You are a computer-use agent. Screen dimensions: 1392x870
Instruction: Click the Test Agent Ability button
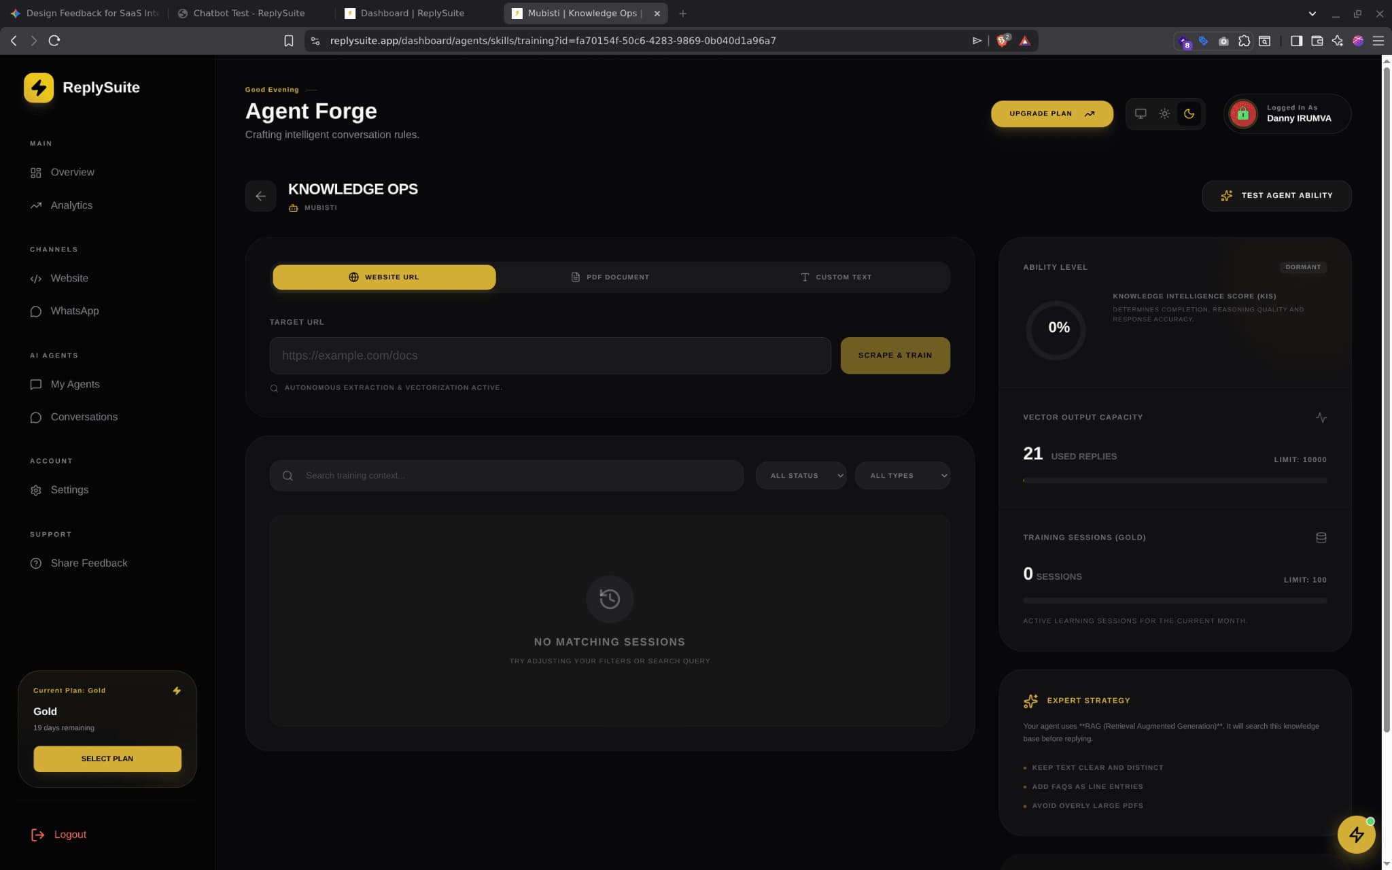tap(1276, 195)
